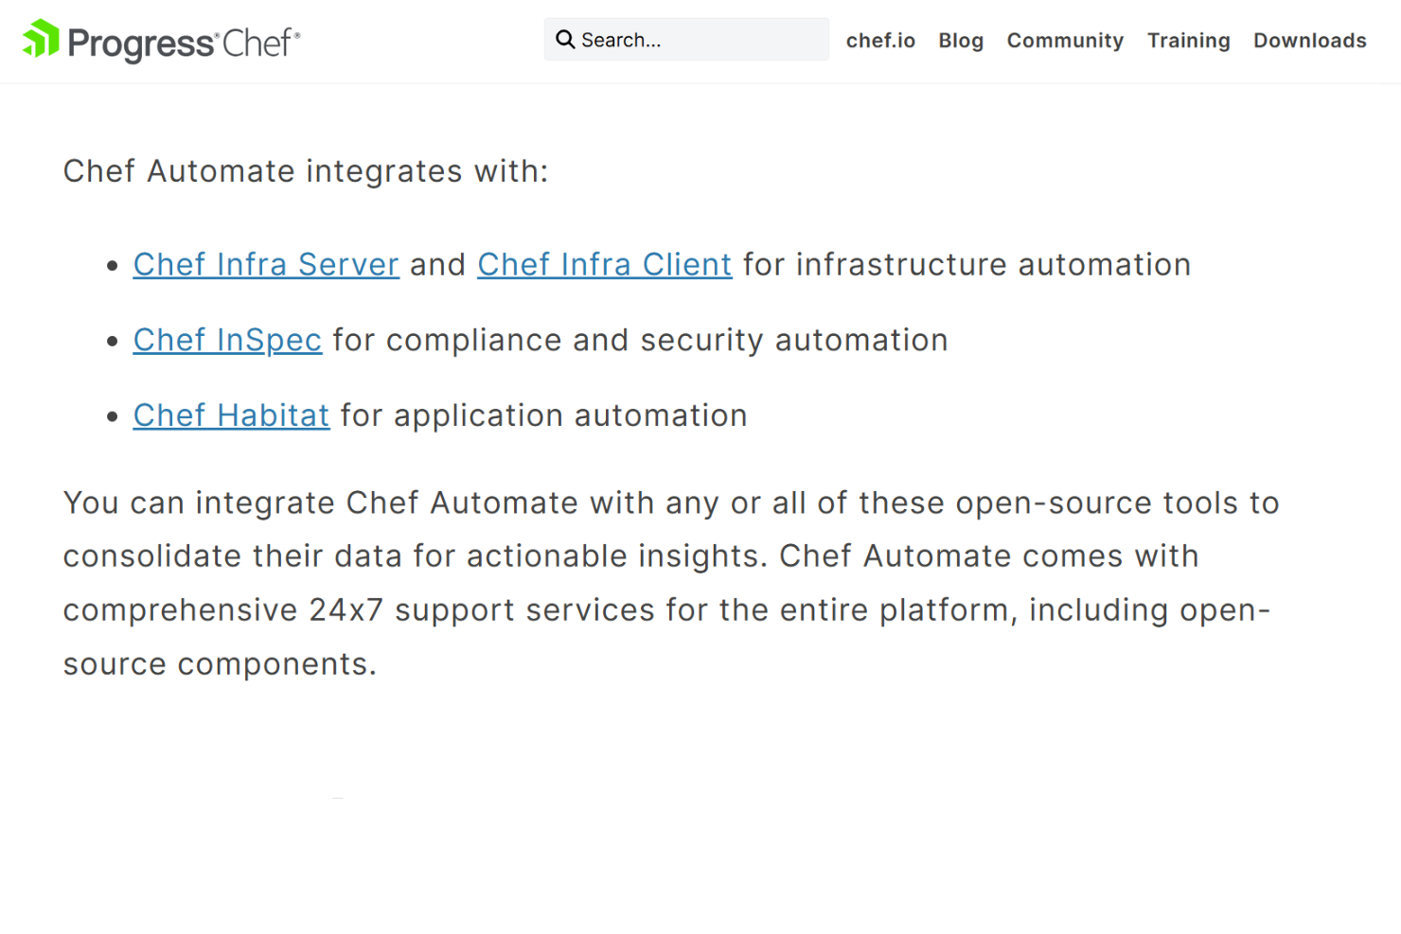Open the Community page
Screen dimensions: 1401x934
(x=1064, y=41)
